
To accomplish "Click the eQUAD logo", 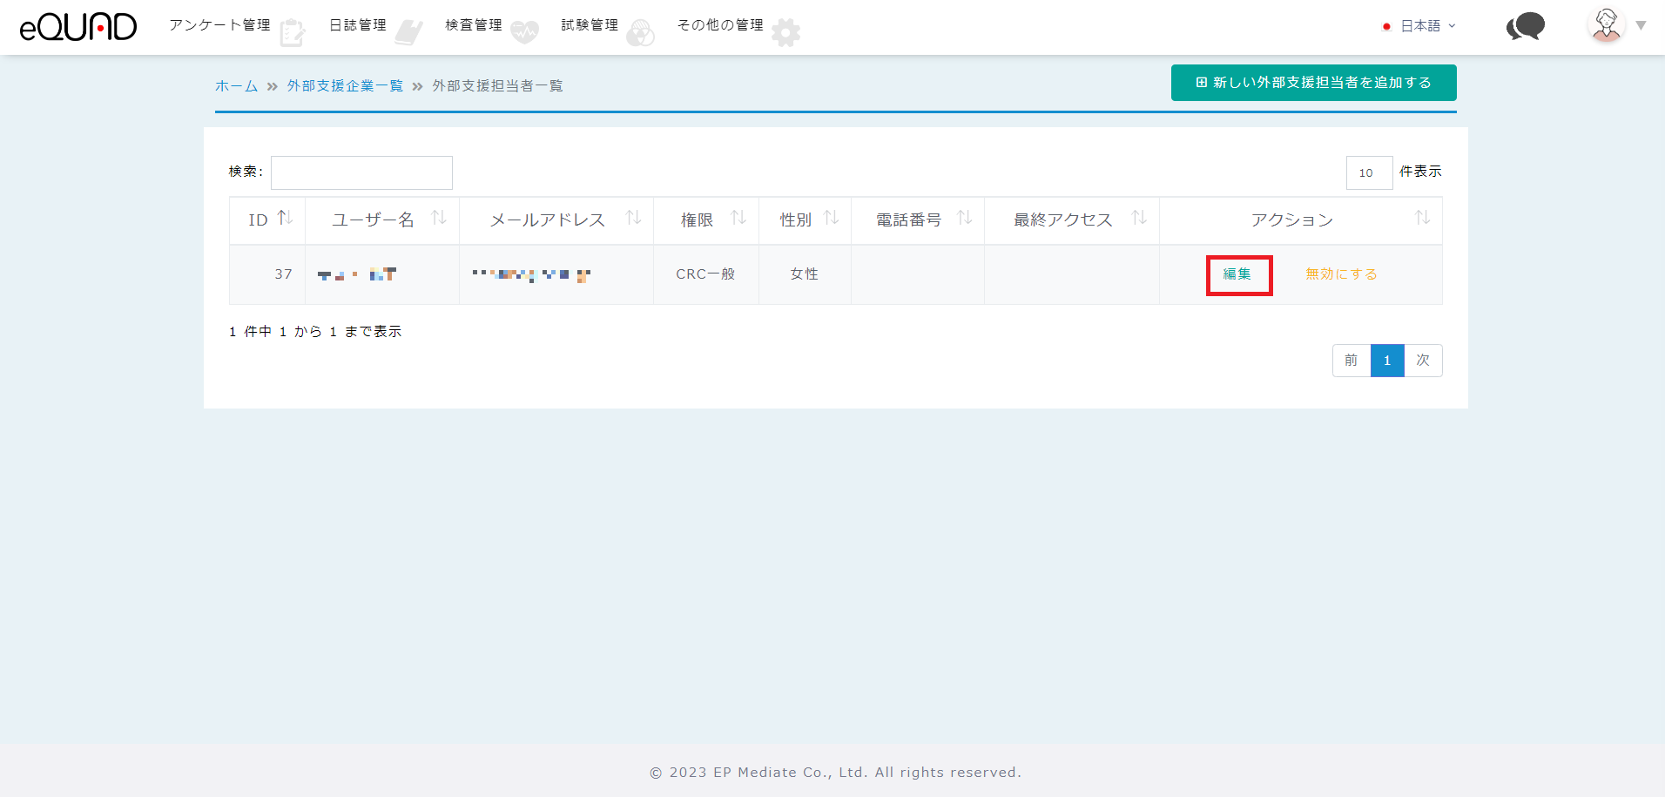I will [78, 27].
